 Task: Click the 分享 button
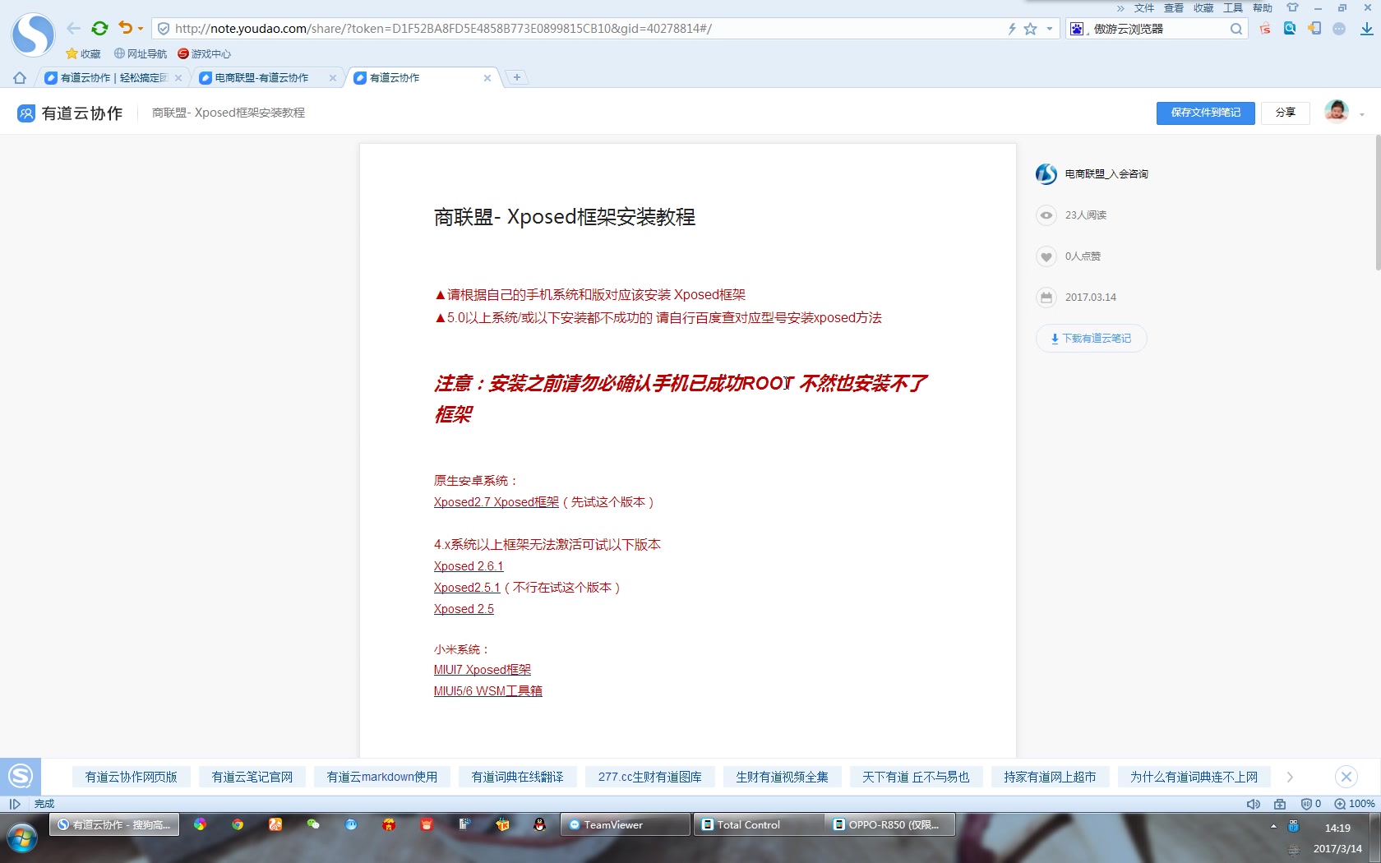click(x=1286, y=113)
